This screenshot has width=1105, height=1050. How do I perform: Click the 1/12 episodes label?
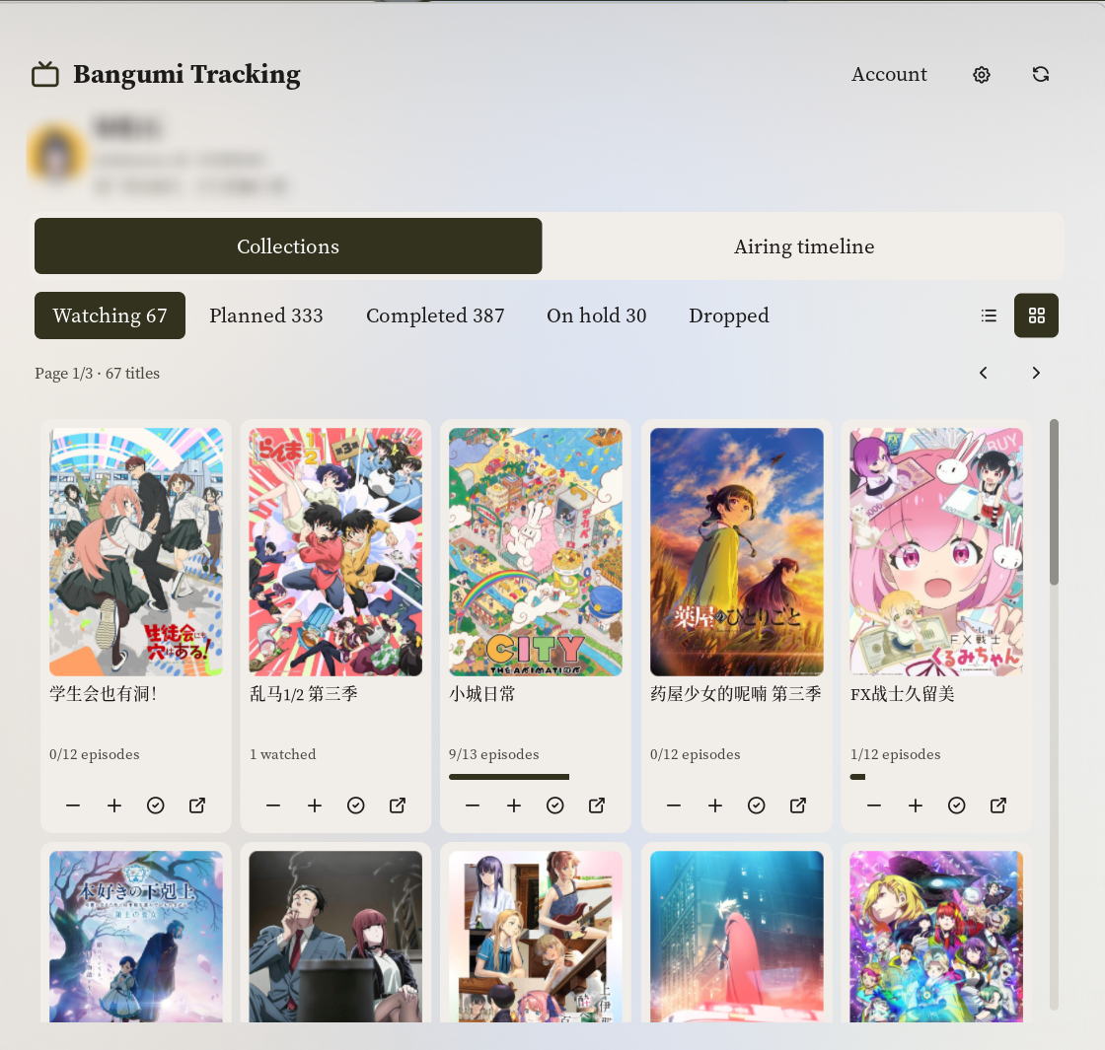pyautogui.click(x=895, y=754)
